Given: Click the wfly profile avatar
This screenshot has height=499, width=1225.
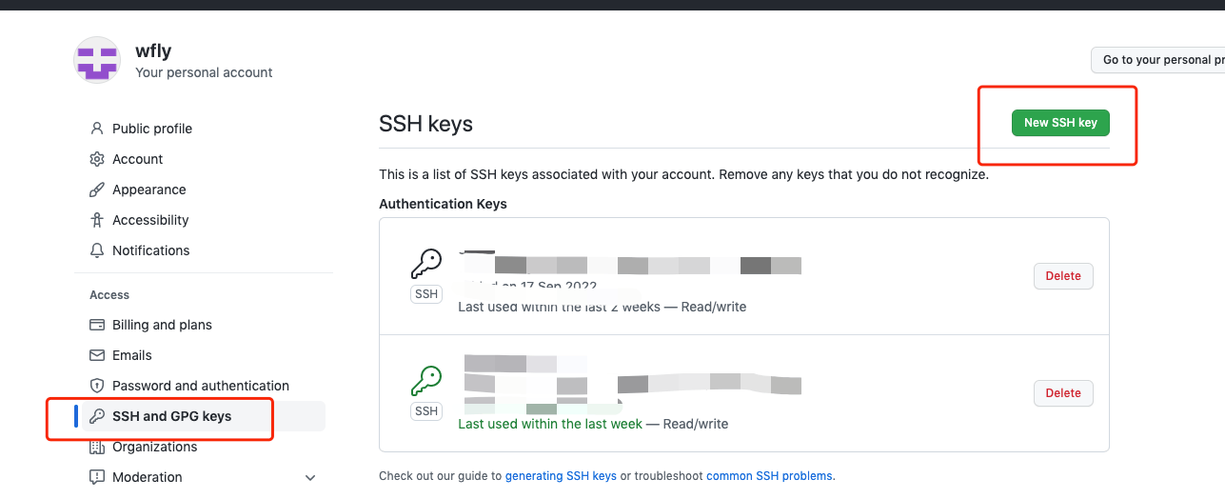Looking at the screenshot, I should (97, 60).
